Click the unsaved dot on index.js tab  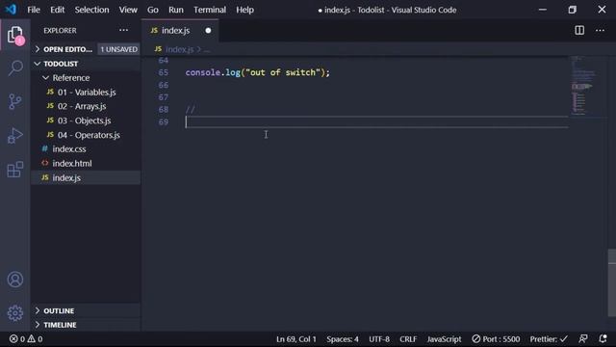[x=208, y=30]
